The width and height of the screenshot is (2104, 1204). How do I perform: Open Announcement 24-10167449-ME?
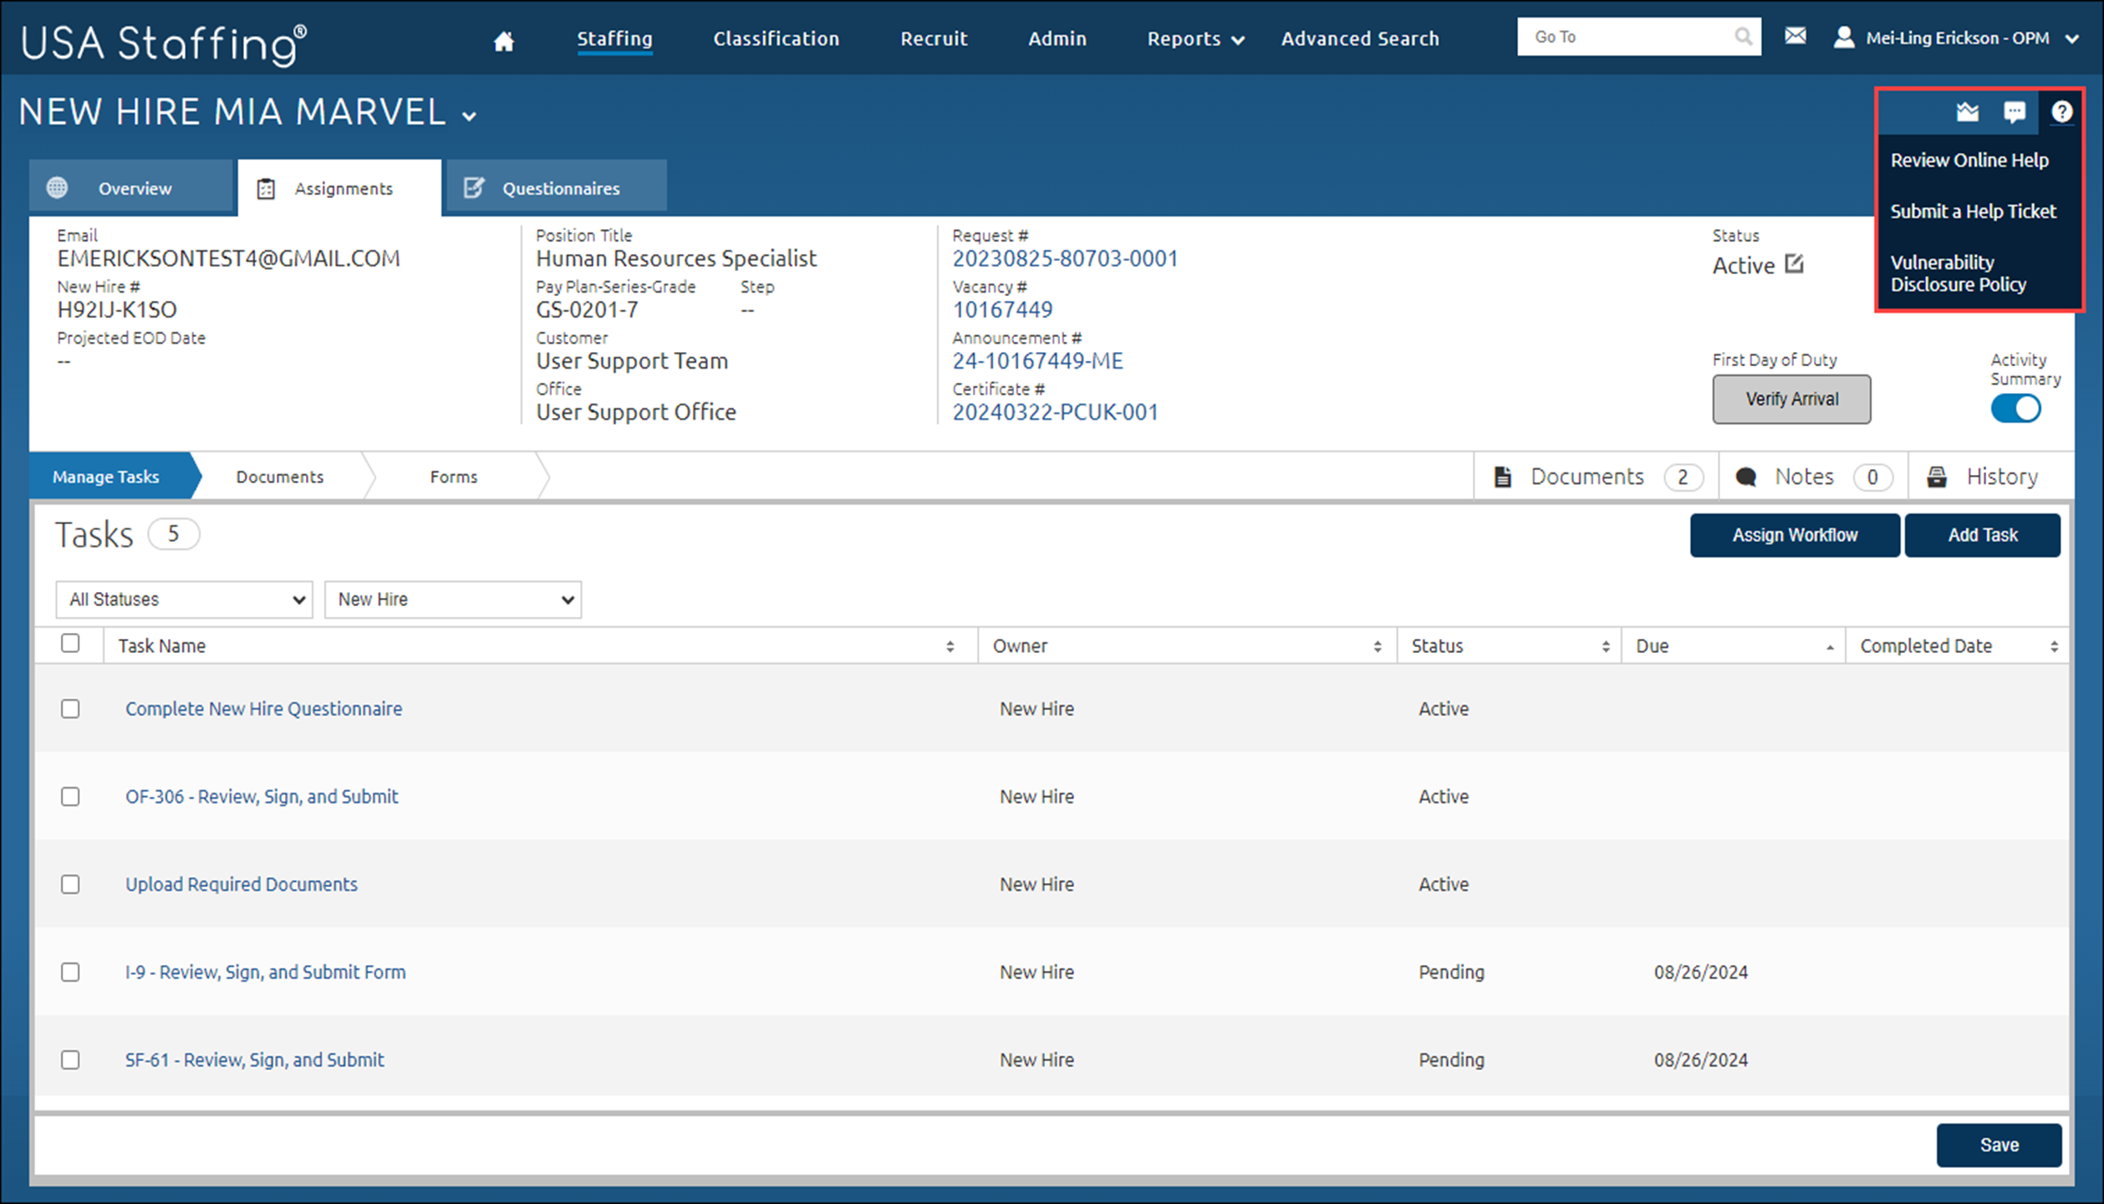(x=1037, y=361)
